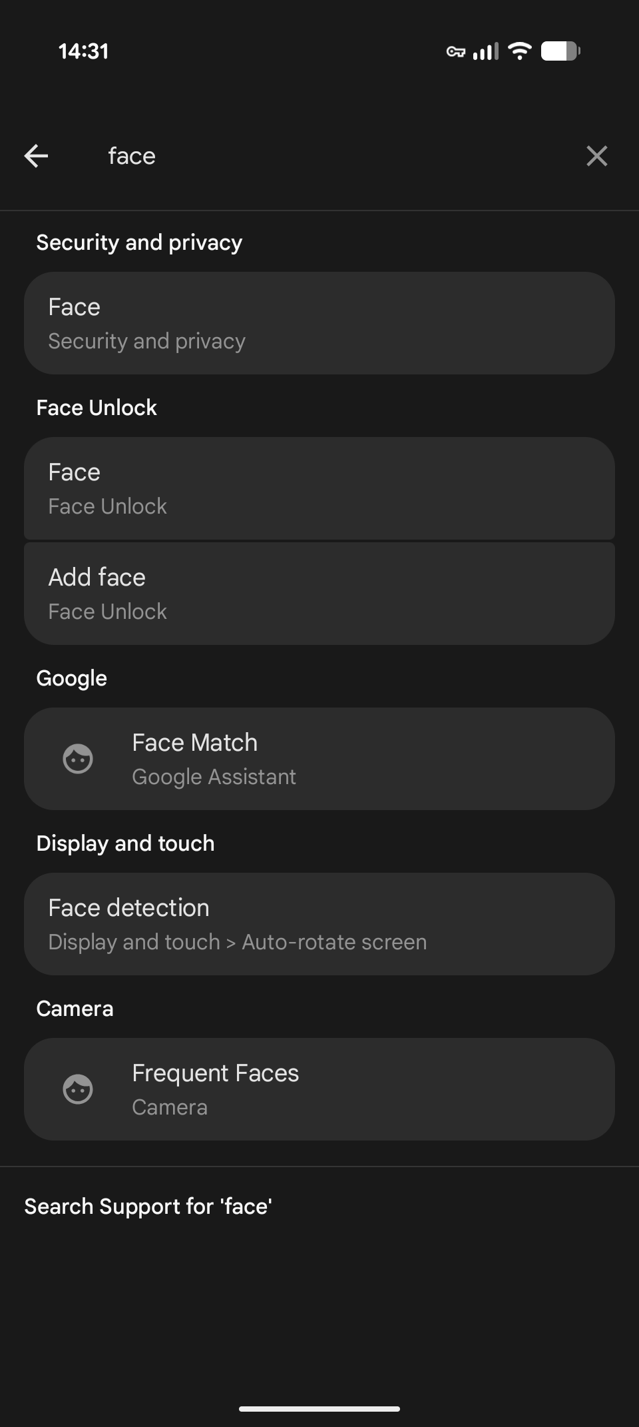
Task: Tap the face icon beside Frequent Faces
Action: 78,1089
